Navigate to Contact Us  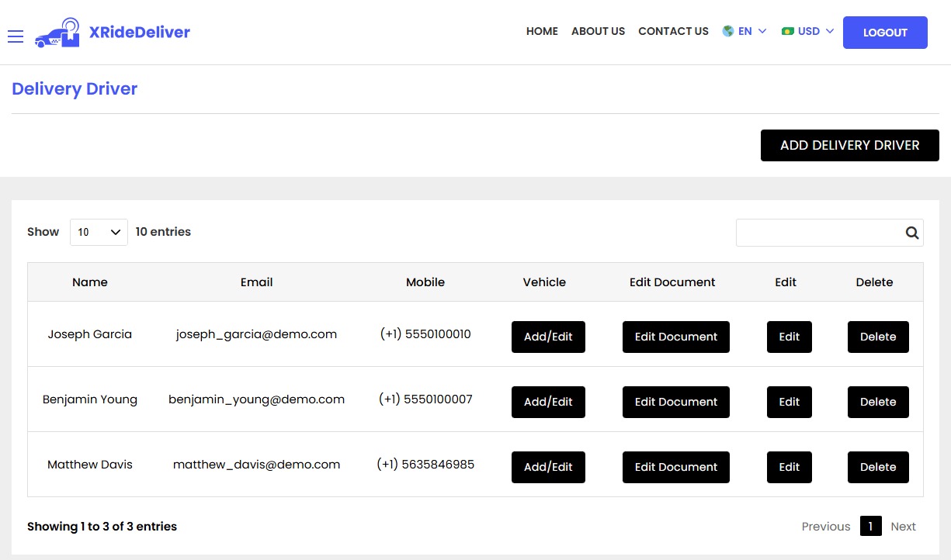tap(673, 32)
